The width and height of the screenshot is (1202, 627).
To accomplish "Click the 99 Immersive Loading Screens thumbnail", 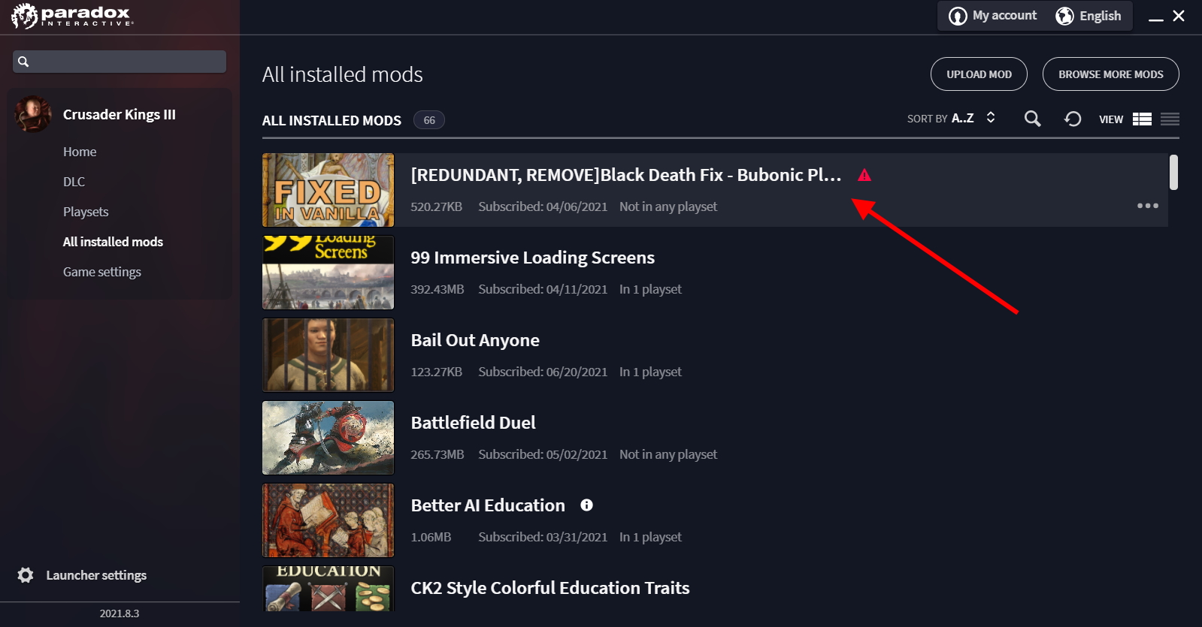I will [328, 273].
